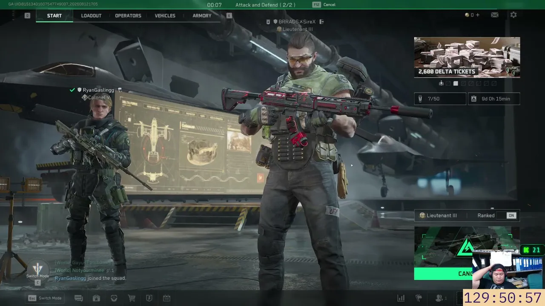Switch to the START tab

click(x=54, y=16)
